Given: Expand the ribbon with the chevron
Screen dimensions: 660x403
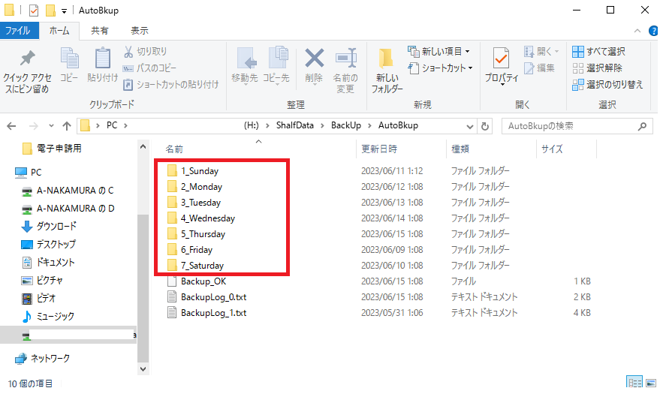Looking at the screenshot, I should pos(637,31).
